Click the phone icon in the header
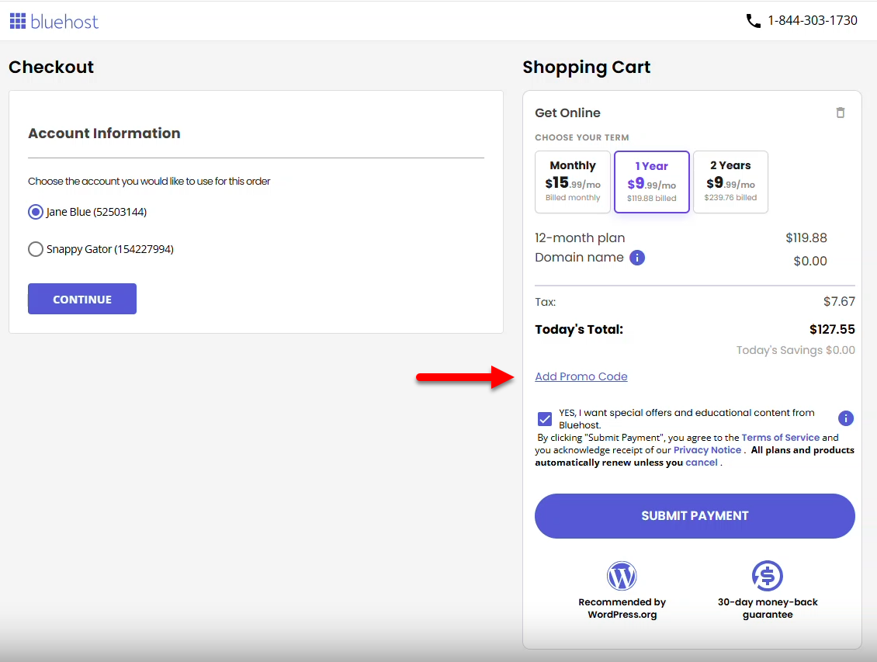 pyautogui.click(x=753, y=21)
